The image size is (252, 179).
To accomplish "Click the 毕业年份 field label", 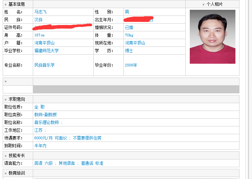I will coord(104,65).
